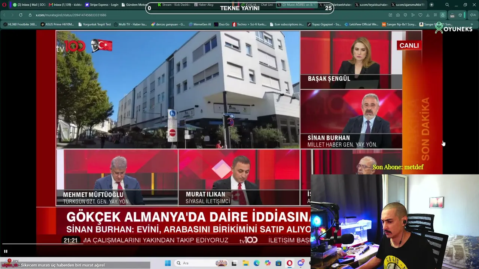Reload the current page

point(21,15)
